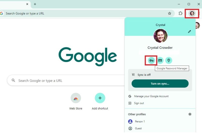This screenshot has height=139, width=202.
Task: Bookmark this tab with the star icon
Action: pyautogui.click(x=169, y=13)
